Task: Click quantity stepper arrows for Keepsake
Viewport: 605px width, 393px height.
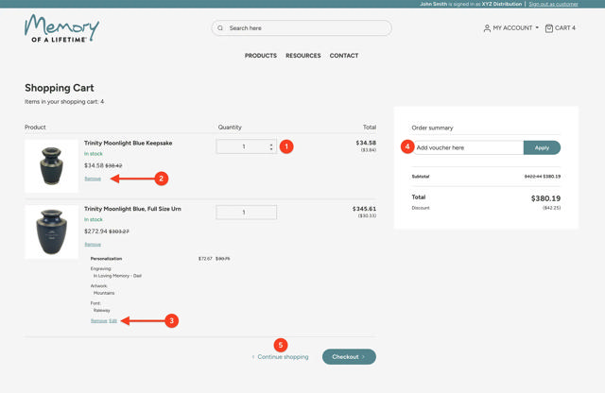Action: [271, 146]
